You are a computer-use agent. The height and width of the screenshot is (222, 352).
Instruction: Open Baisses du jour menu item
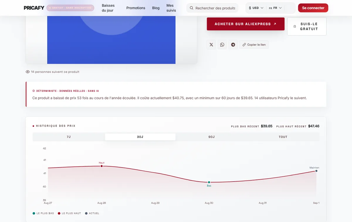(108, 8)
